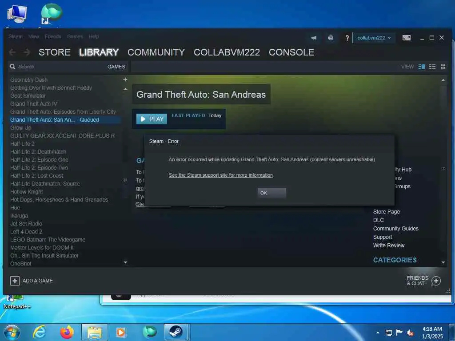Switch to list view icon
The height and width of the screenshot is (341, 455).
click(x=432, y=67)
